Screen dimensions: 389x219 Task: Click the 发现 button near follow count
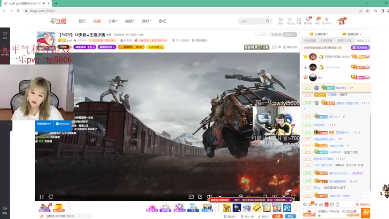click(x=261, y=35)
